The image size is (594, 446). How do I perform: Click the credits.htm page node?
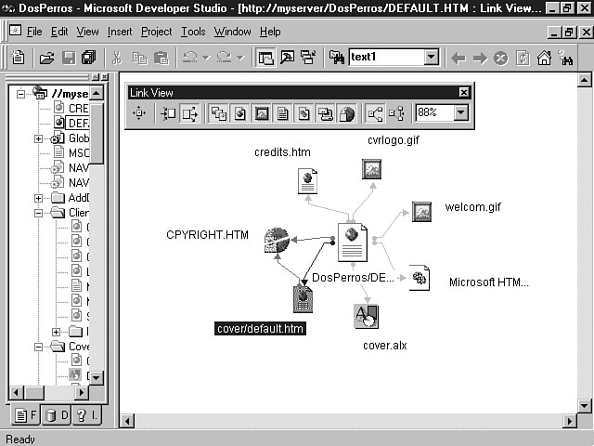(x=307, y=181)
